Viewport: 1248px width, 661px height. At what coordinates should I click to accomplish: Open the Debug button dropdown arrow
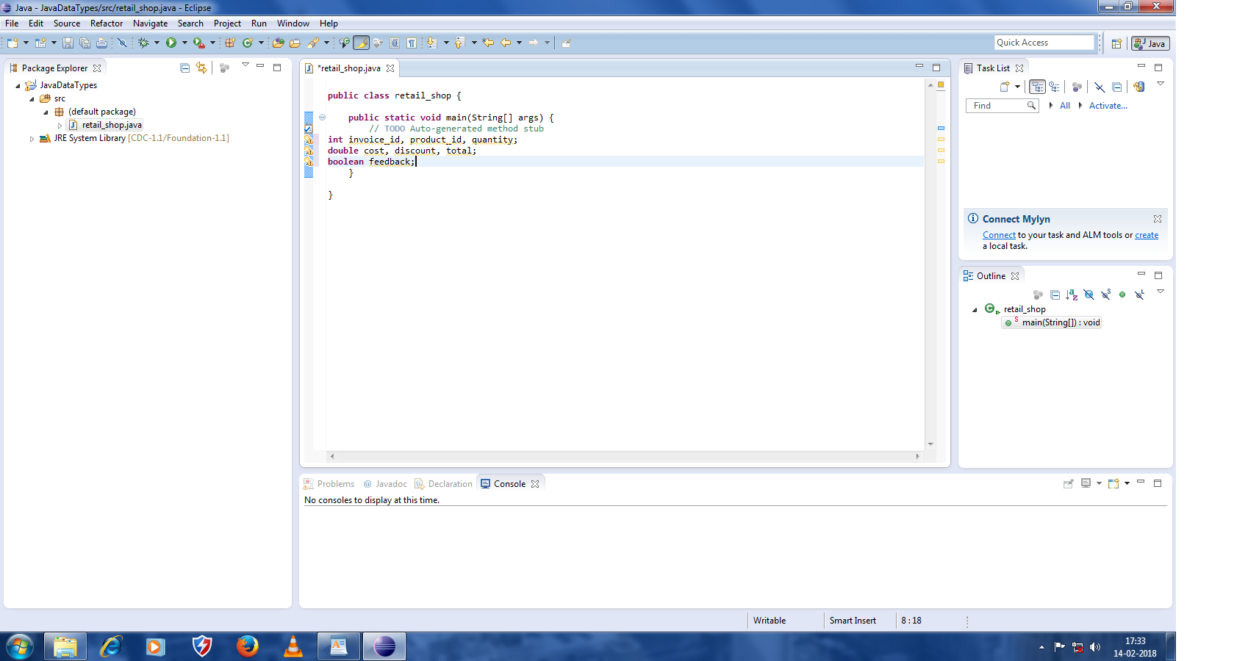point(157,43)
